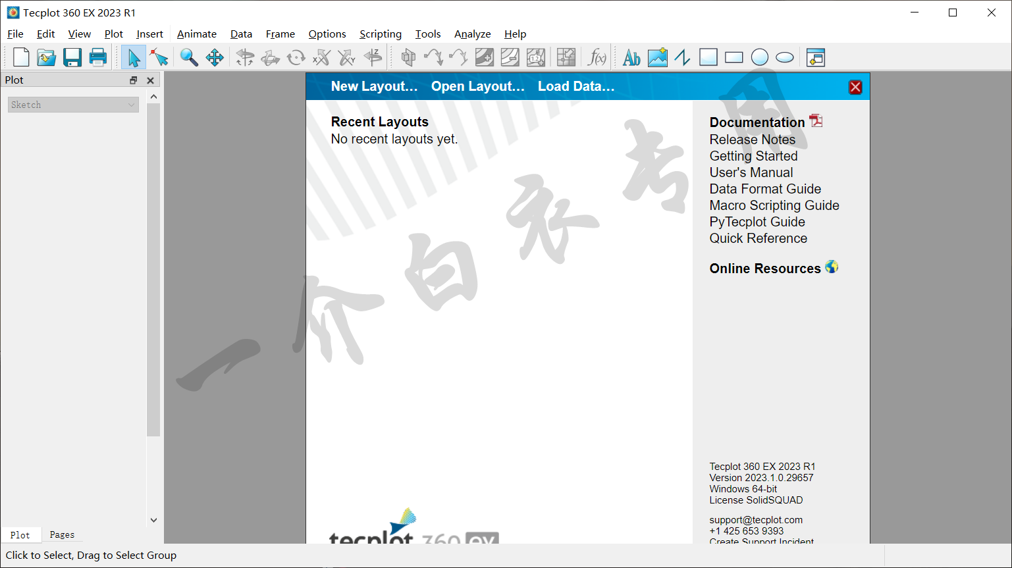
Task: Open the Help menu
Action: coord(516,34)
